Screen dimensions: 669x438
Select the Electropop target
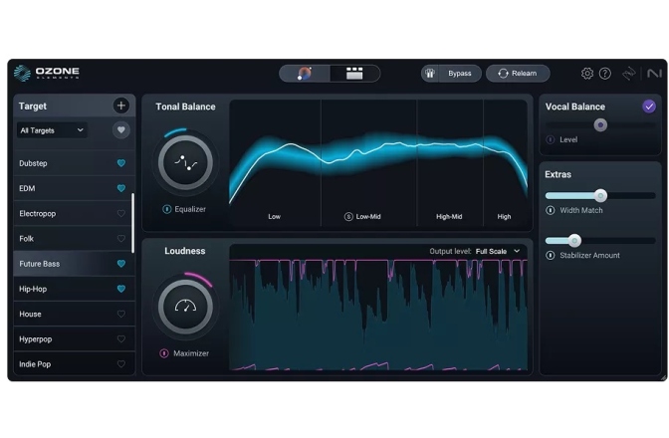click(x=75, y=213)
